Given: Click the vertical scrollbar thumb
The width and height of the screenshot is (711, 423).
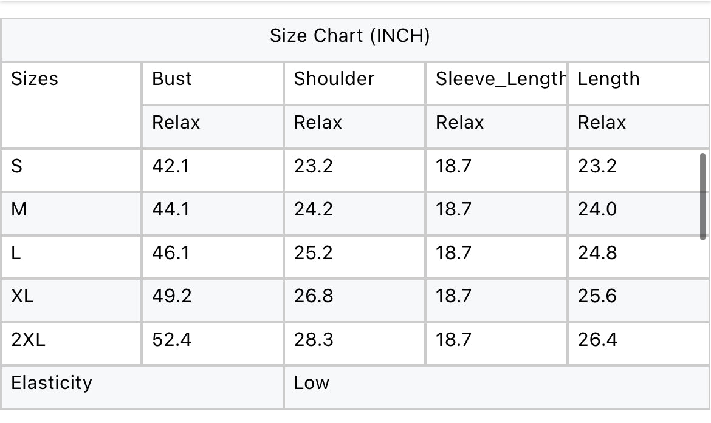Looking at the screenshot, I should pyautogui.click(x=703, y=196).
